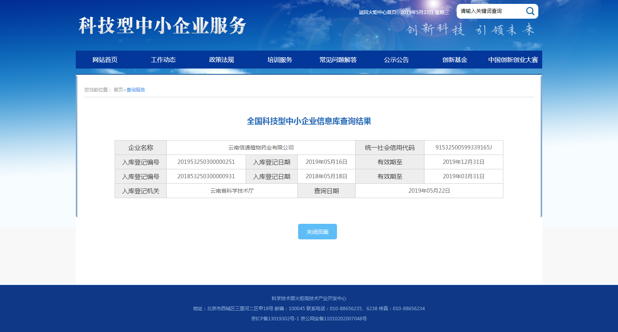
Task: Click the company name 云南信通植物药业有限公司 cell
Action: pyautogui.click(x=261, y=148)
